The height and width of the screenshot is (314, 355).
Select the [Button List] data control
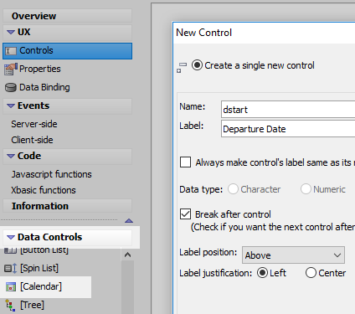(44, 250)
